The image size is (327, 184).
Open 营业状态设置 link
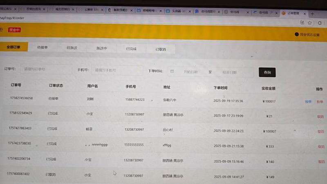click(310, 35)
